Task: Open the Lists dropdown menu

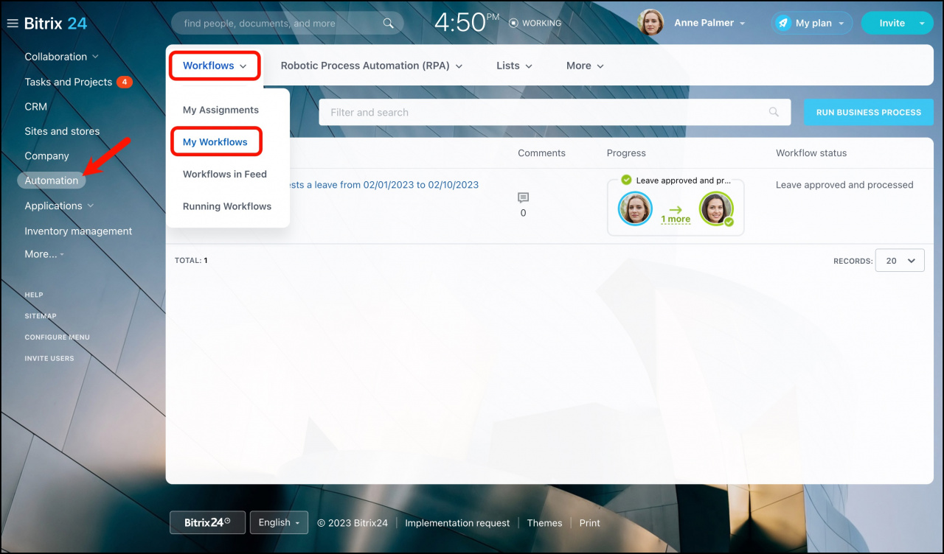Action: (x=514, y=66)
